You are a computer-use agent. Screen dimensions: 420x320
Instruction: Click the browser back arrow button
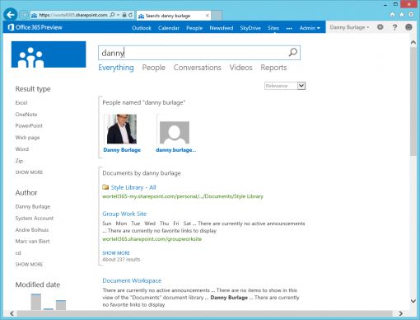pos(11,14)
